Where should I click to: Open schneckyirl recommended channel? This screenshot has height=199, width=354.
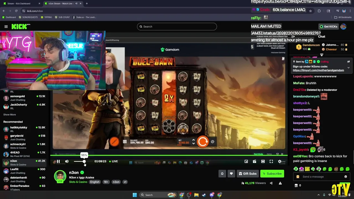tap(25, 146)
